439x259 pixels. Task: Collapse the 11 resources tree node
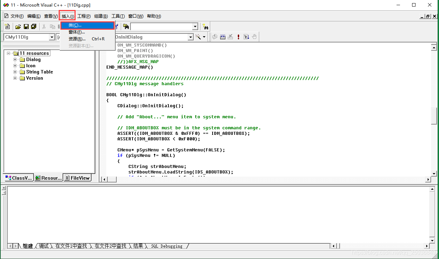[x=9, y=53]
